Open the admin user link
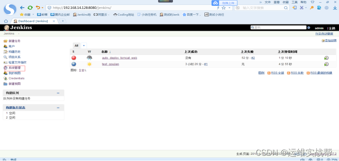This screenshot has height=161, width=339. click(x=319, y=28)
